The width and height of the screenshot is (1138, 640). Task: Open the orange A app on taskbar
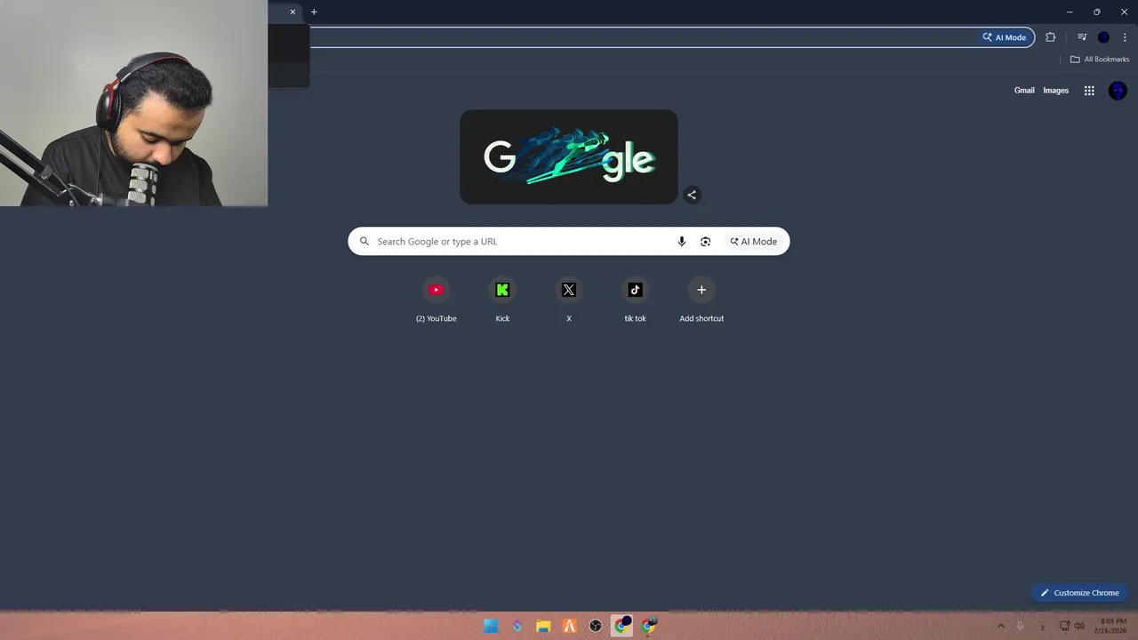pos(570,626)
